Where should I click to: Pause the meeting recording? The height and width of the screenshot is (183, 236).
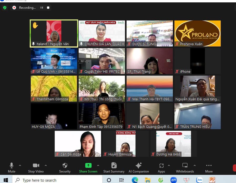[x=42, y=8]
